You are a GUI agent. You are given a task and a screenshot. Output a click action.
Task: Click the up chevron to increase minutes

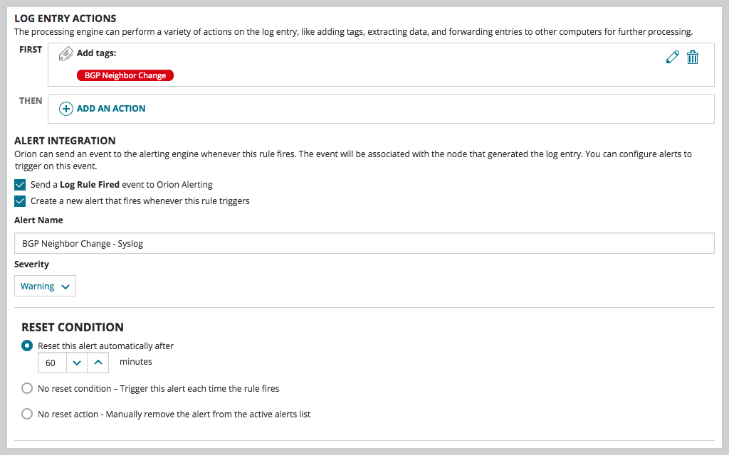98,362
